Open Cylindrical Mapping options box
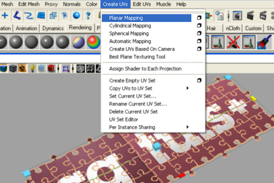The image size is (274, 183). coord(199,26)
